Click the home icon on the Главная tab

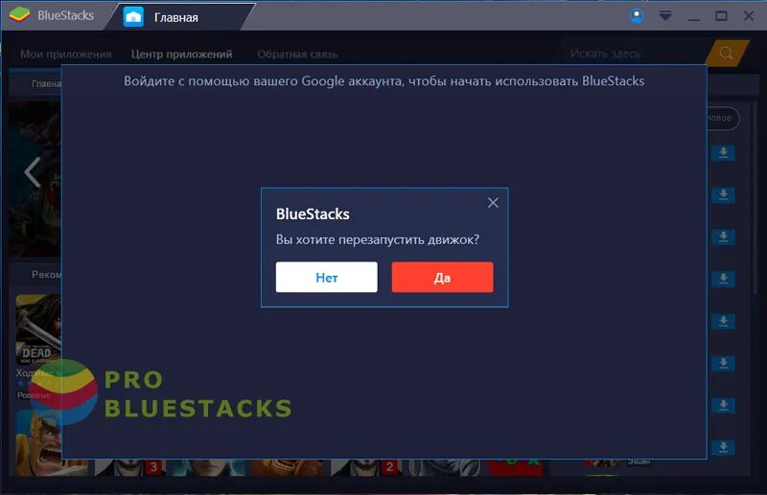tap(133, 17)
